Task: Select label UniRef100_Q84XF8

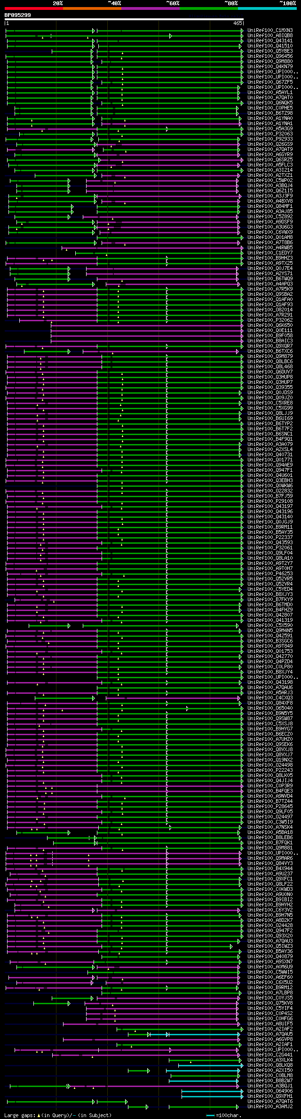Action: (x=270, y=703)
